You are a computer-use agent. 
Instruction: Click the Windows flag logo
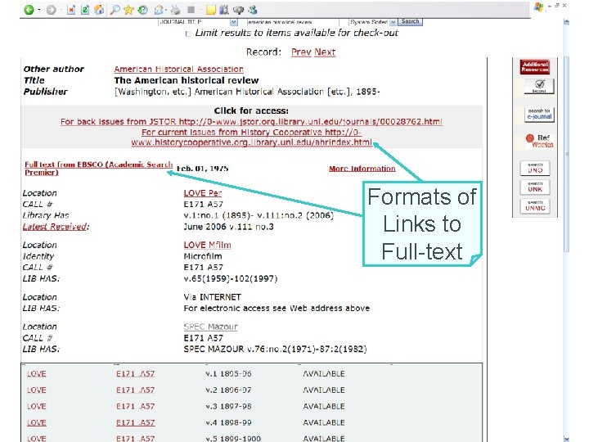coord(539,7)
